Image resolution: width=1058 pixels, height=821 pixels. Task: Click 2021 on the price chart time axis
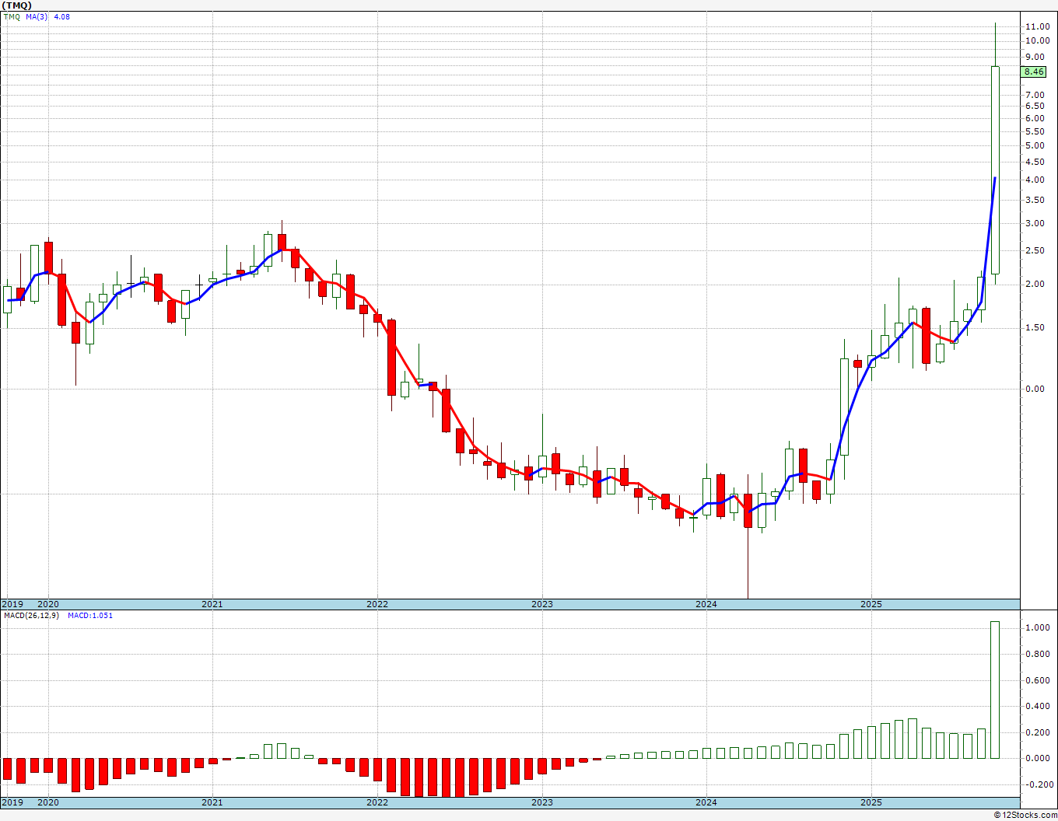212,604
